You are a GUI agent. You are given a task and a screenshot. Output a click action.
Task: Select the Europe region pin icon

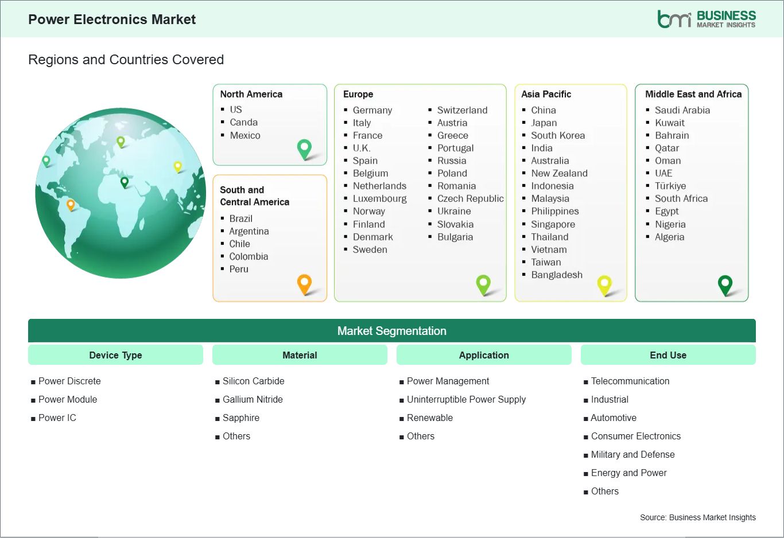pyautogui.click(x=484, y=284)
